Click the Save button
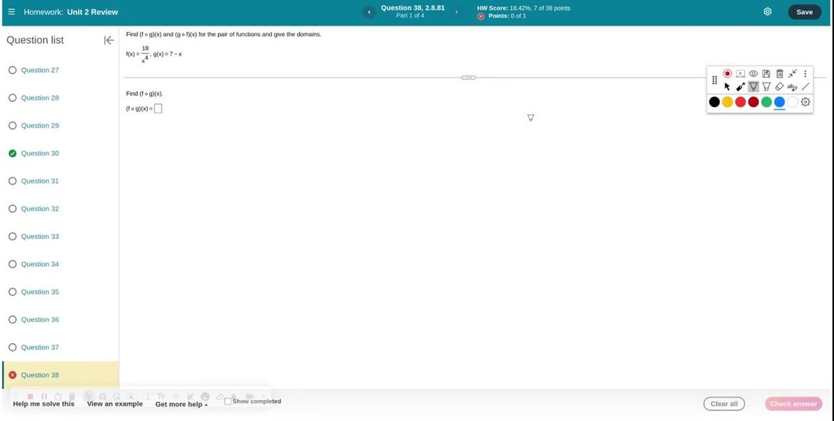 [x=804, y=12]
